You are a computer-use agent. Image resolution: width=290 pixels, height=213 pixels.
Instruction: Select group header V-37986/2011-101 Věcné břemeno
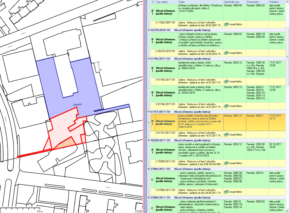(x=216, y=198)
